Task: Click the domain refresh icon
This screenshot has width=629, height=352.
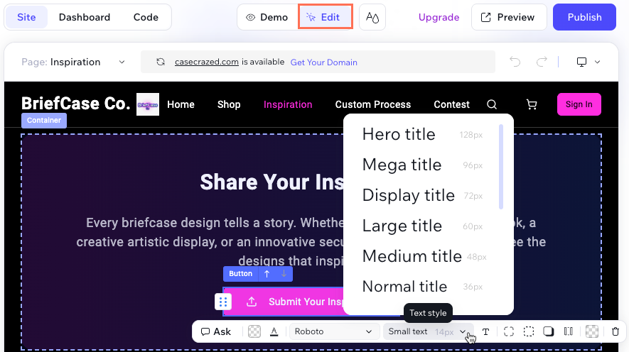Action: (161, 62)
